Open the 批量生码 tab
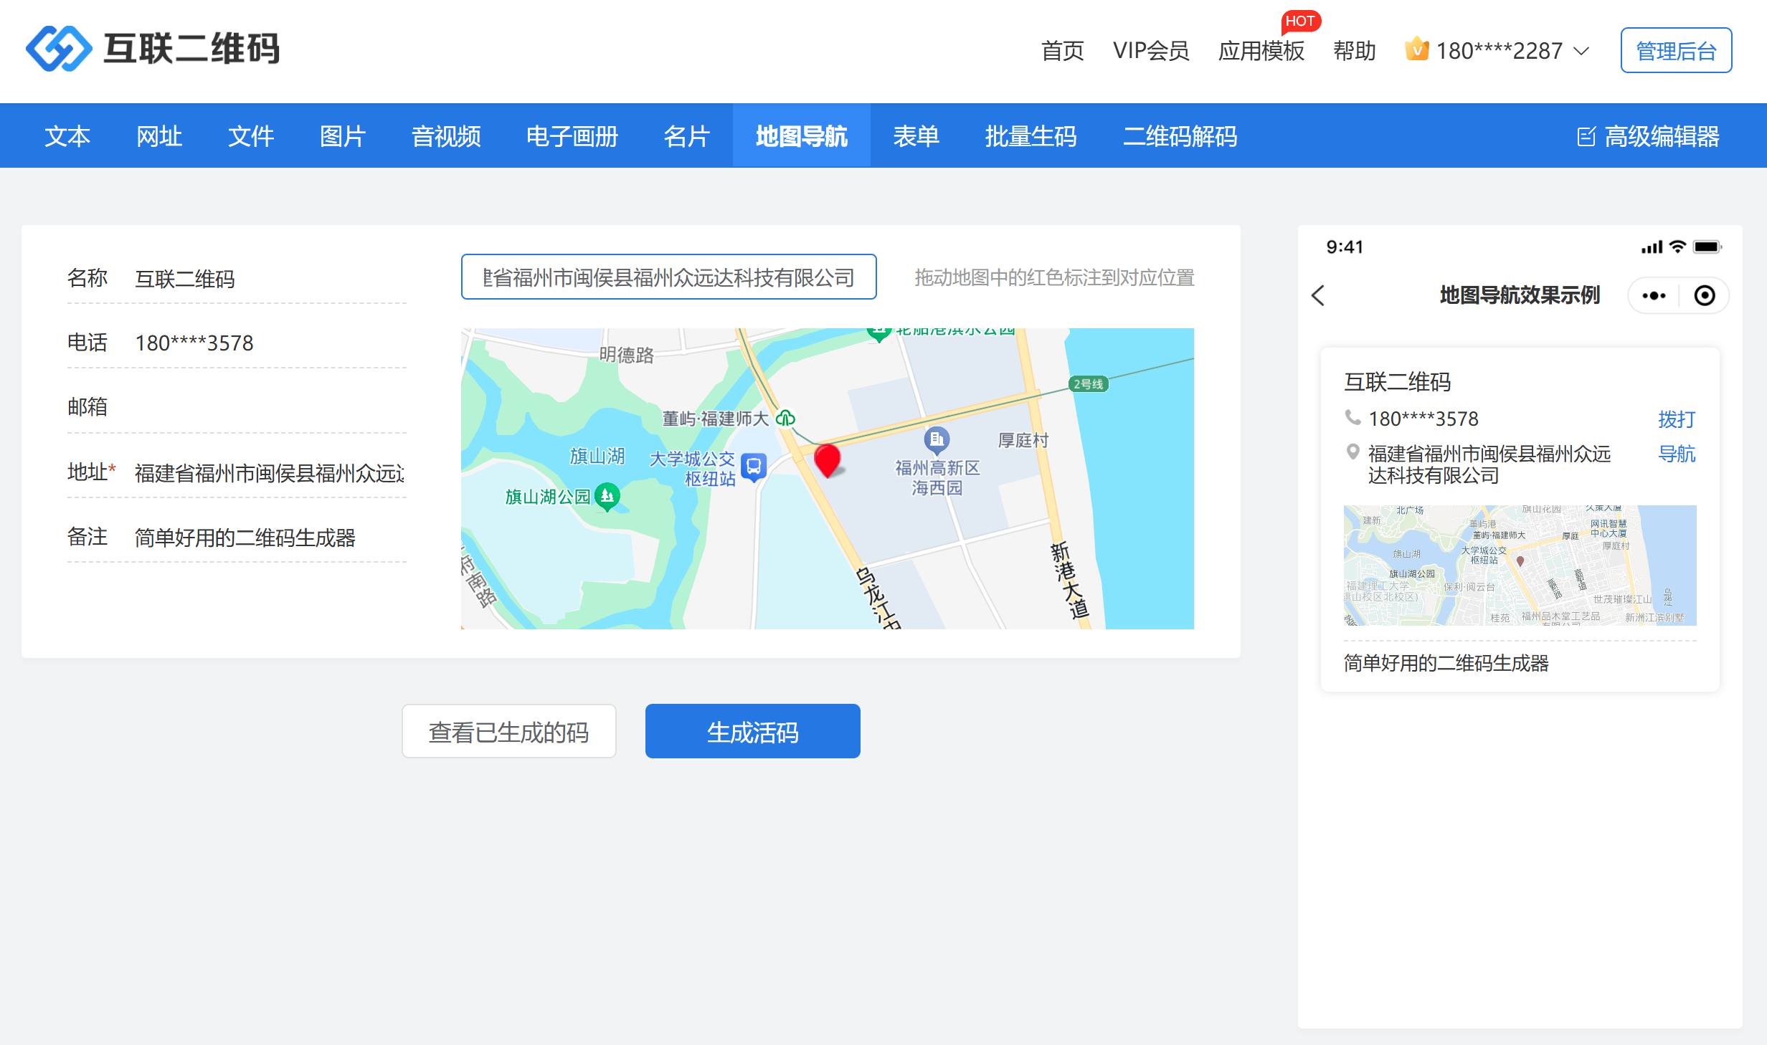 click(1031, 136)
